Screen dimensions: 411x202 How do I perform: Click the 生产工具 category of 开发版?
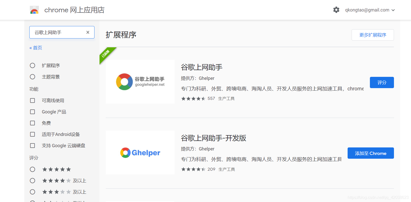coord(227,169)
